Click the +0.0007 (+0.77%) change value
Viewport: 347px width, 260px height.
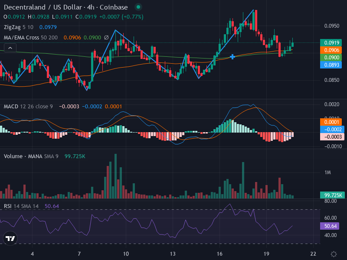pos(121,17)
